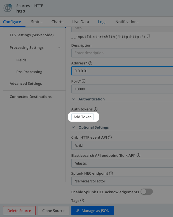Viewport: 173px width, 217px height.
Task: Show help for Splunk HEC endpoint
Action: pyautogui.click(x=111, y=173)
